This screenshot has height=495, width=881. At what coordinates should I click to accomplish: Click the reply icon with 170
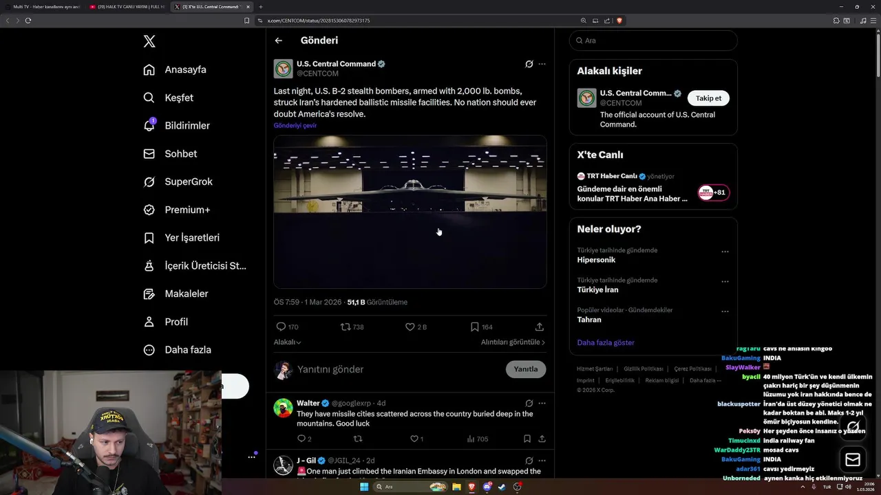[281, 327]
